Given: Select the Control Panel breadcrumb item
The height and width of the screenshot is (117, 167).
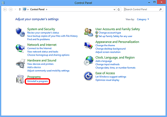Looking at the screenshot, I should tap(37, 9).
